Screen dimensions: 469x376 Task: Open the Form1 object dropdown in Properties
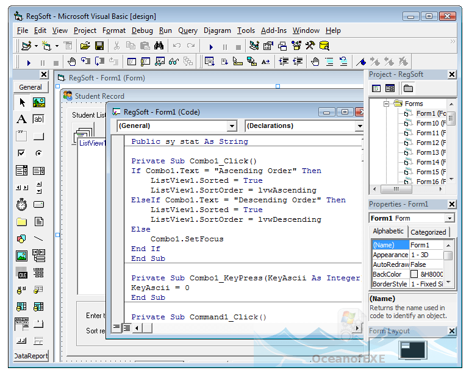pyautogui.click(x=449, y=218)
